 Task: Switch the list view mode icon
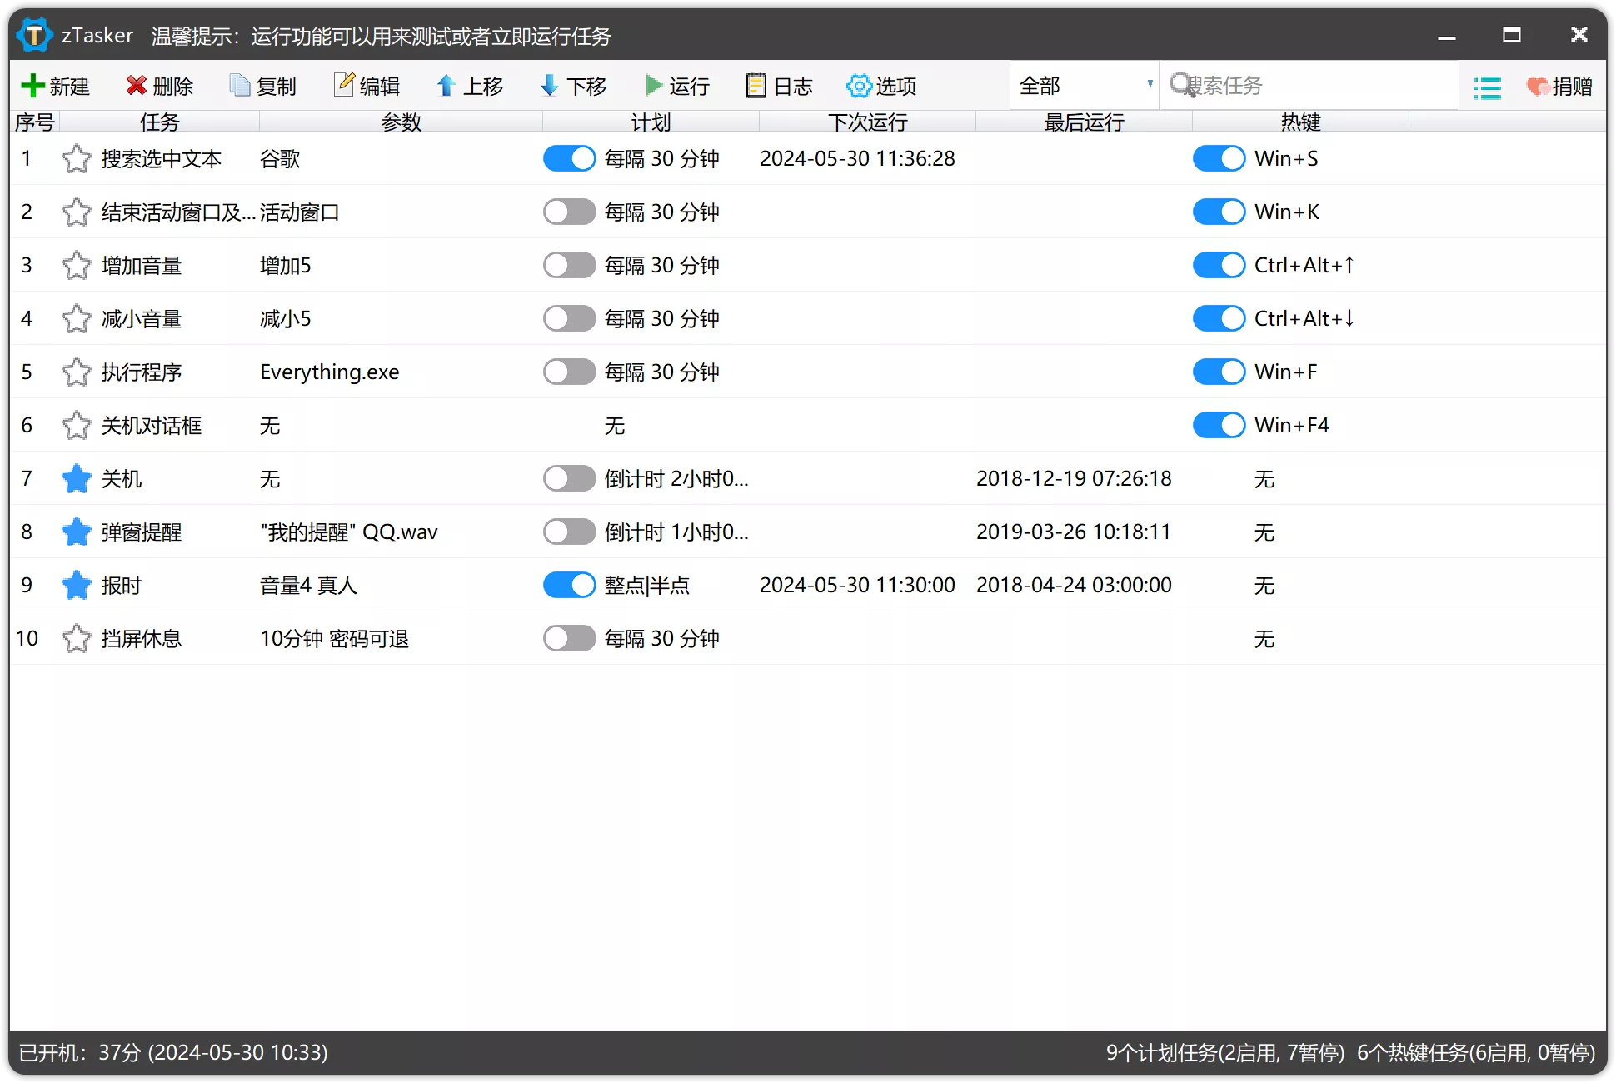1488,86
